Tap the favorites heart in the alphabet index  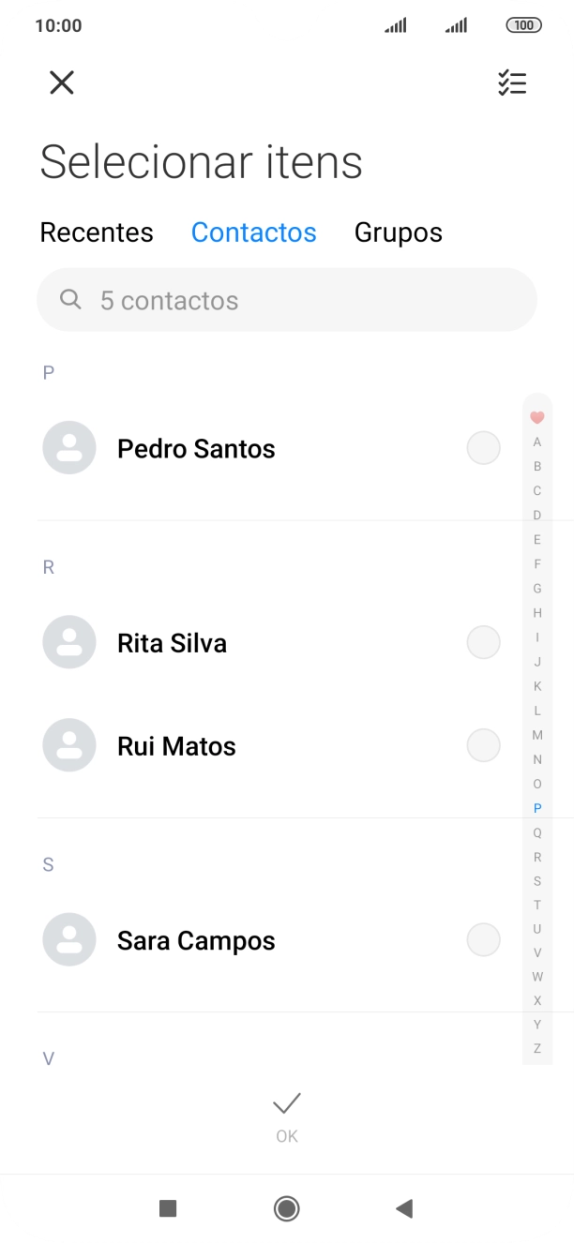(536, 416)
